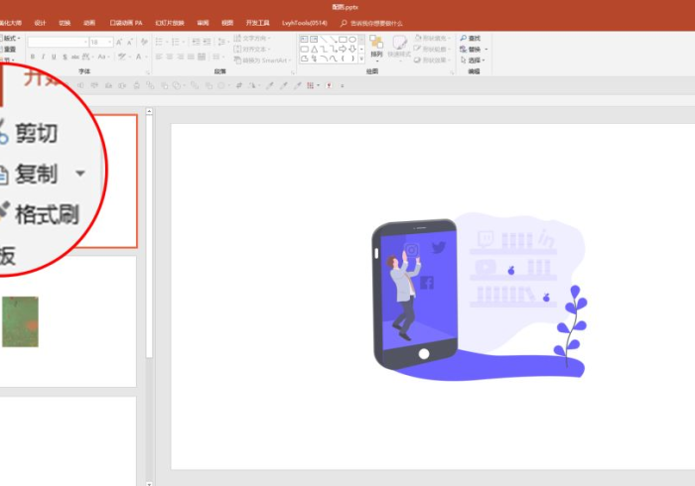Expand the 选择 (Select) dropdown
Screen dimensions: 695x486
pos(485,60)
